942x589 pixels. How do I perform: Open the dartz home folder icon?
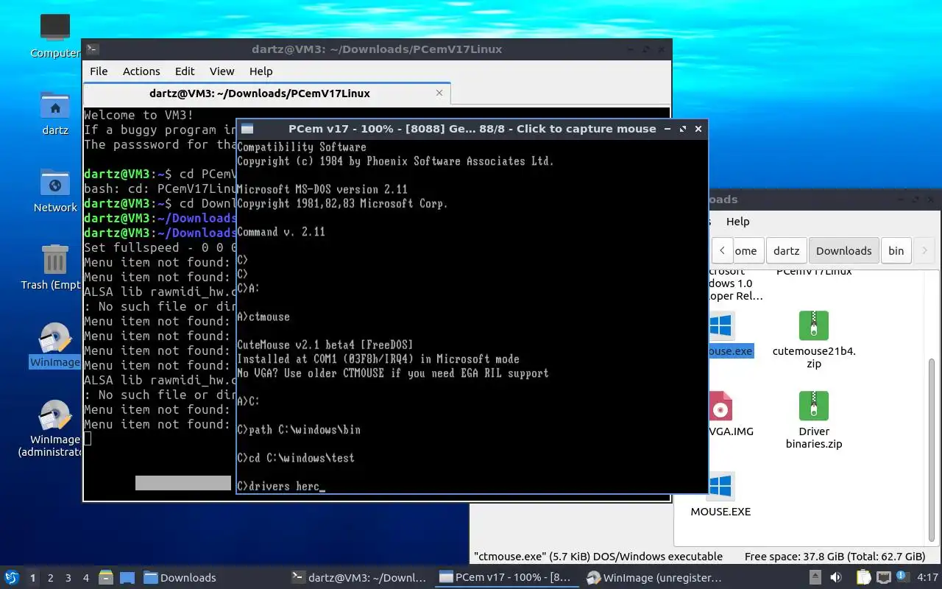[x=55, y=105]
